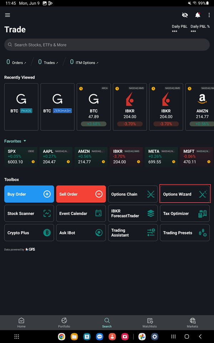
Task: Switch to the Portfolio tab
Action: click(x=64, y=323)
